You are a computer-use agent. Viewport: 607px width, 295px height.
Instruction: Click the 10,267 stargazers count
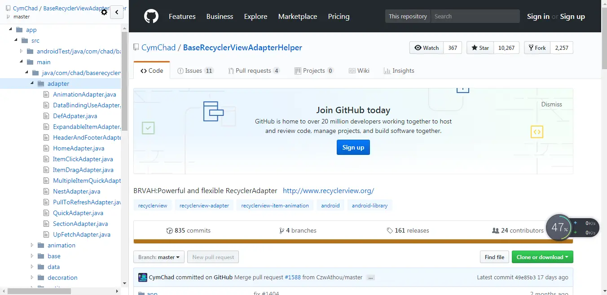pos(506,48)
